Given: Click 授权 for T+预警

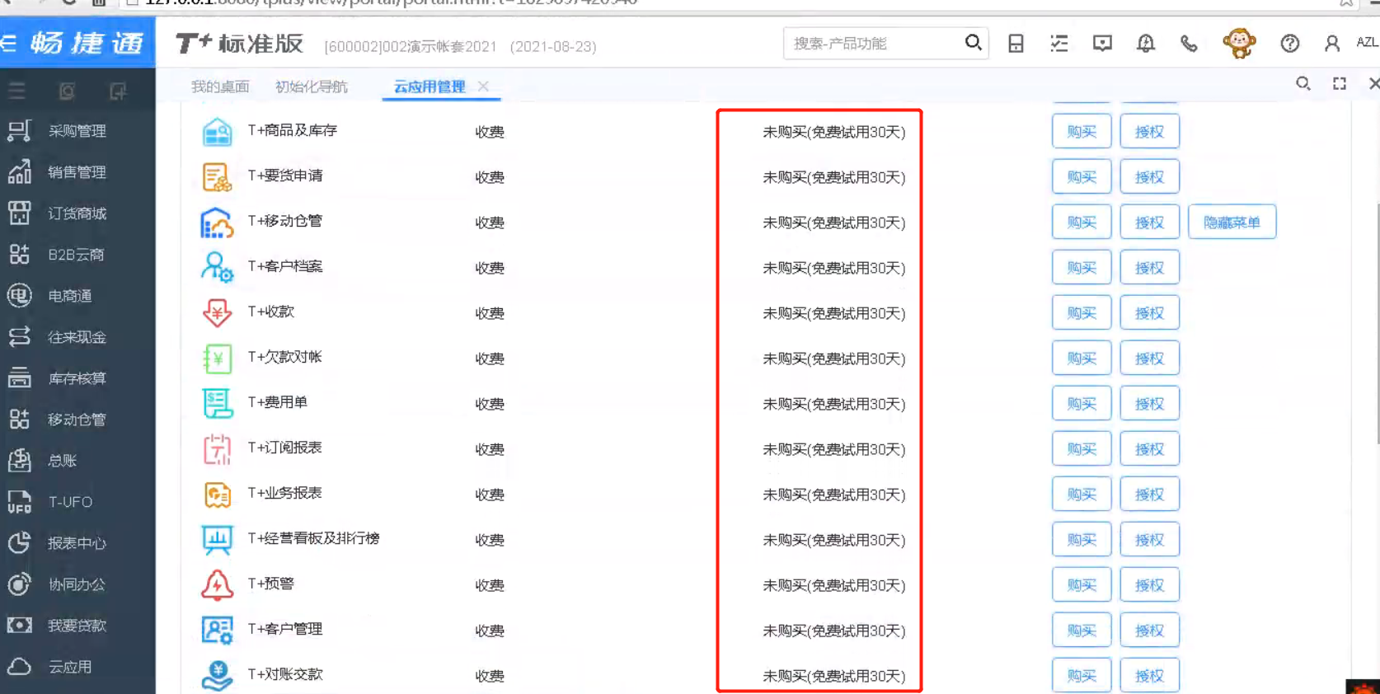Looking at the screenshot, I should point(1149,585).
